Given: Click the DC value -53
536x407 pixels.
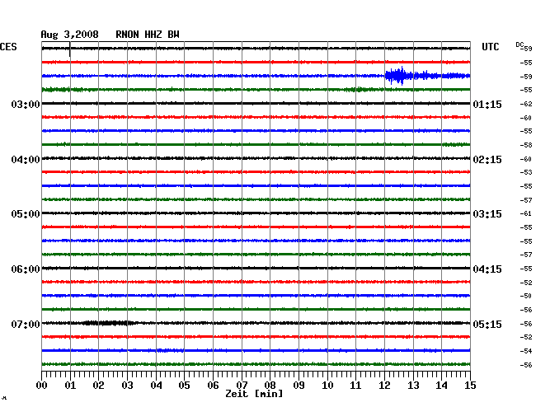Looking at the screenshot, I should point(526,172).
